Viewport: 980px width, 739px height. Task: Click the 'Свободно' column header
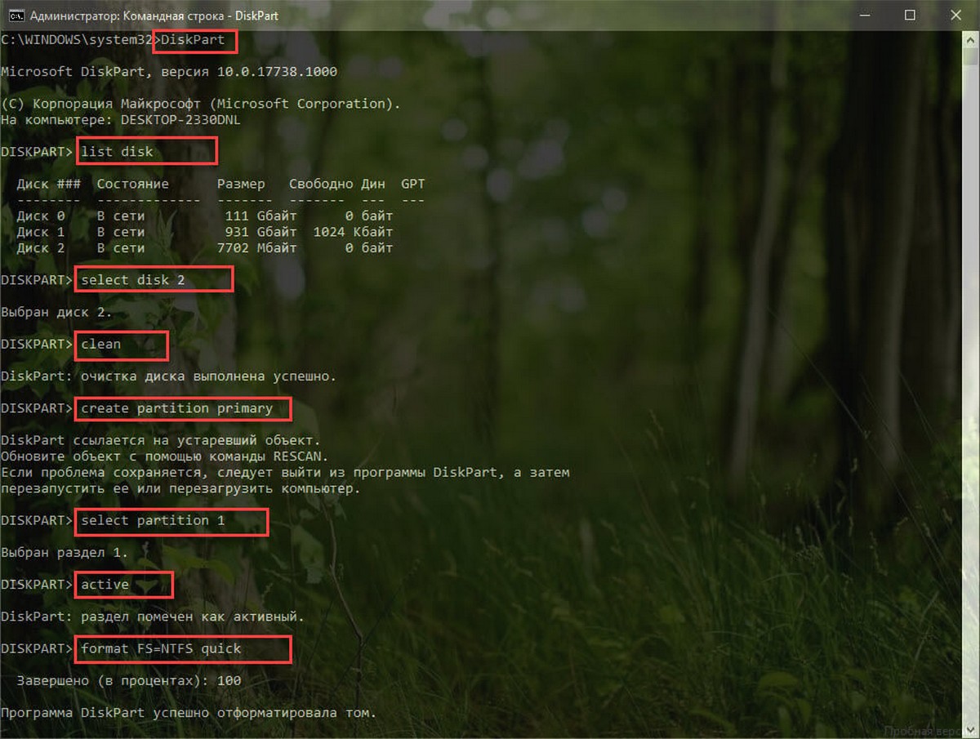coord(321,184)
